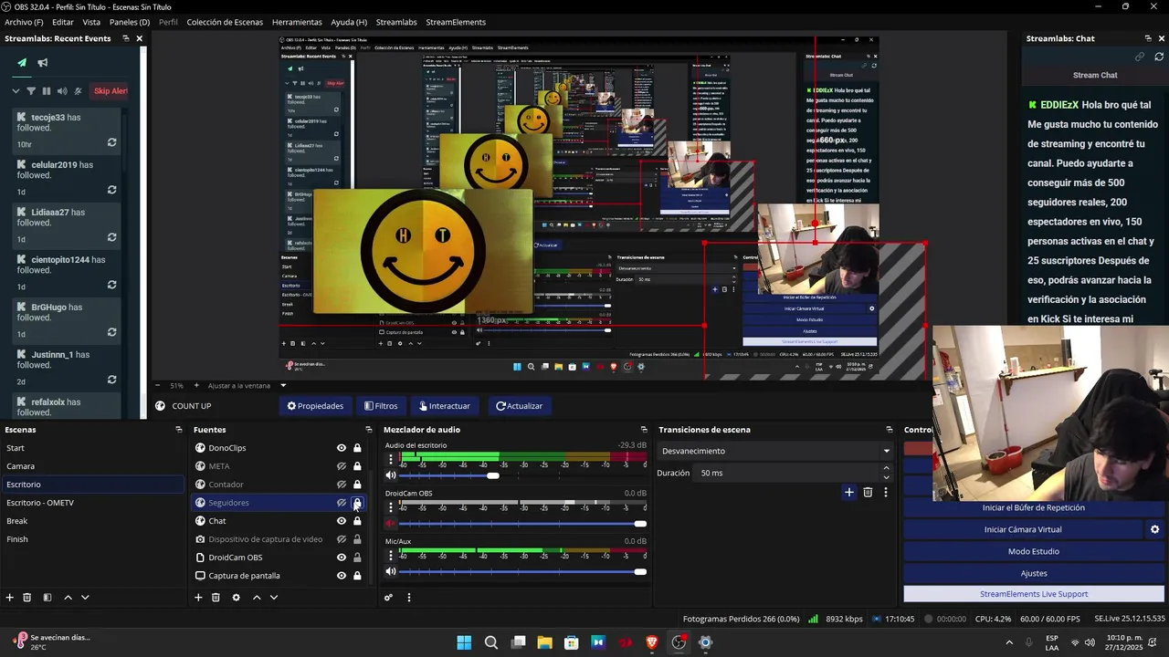This screenshot has width=1169, height=657.
Task: Add a new source in Fuentes
Action: pyautogui.click(x=198, y=598)
